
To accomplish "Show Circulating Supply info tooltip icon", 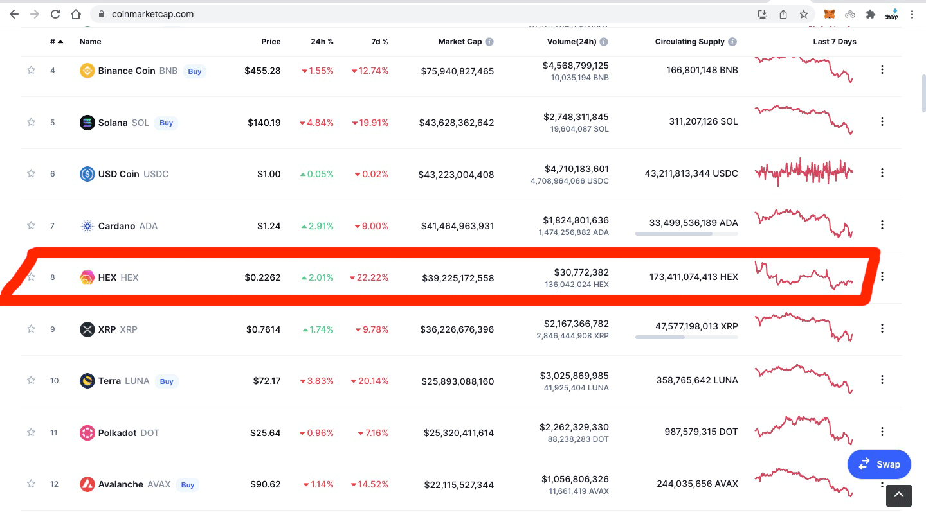I will coord(732,42).
